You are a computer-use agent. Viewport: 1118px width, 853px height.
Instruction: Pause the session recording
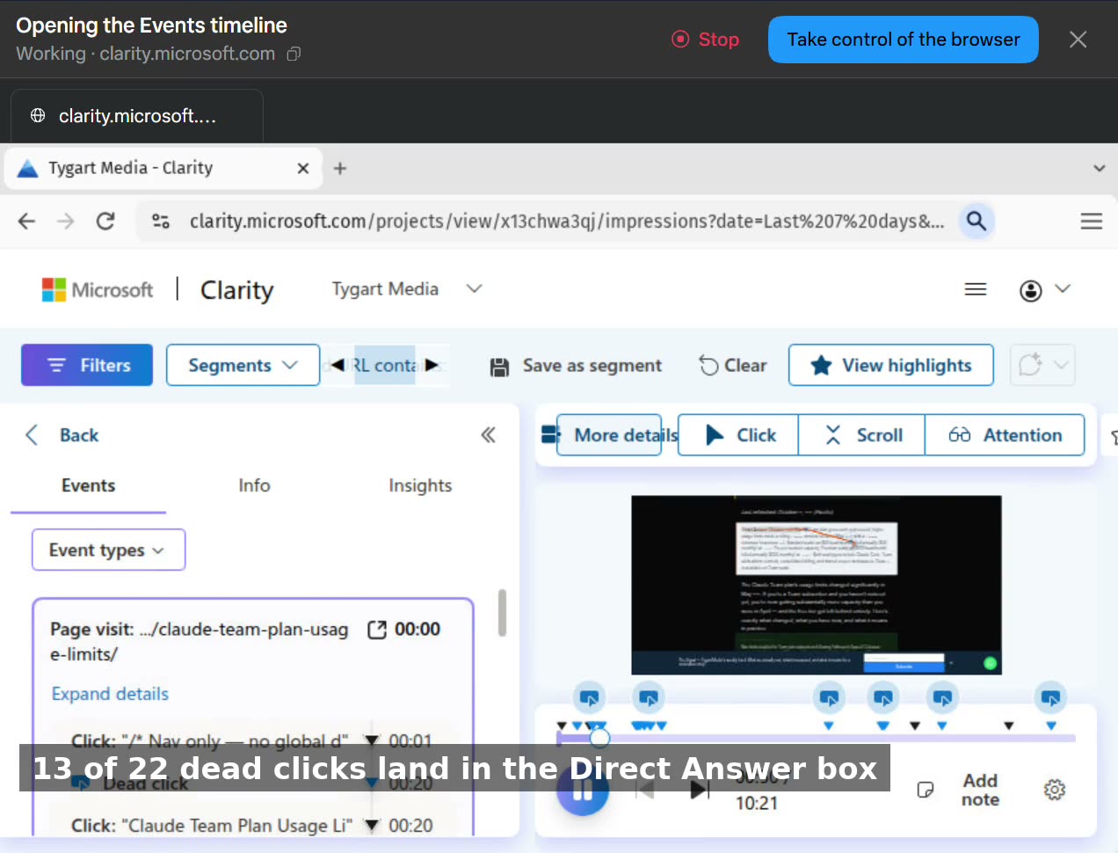582,791
